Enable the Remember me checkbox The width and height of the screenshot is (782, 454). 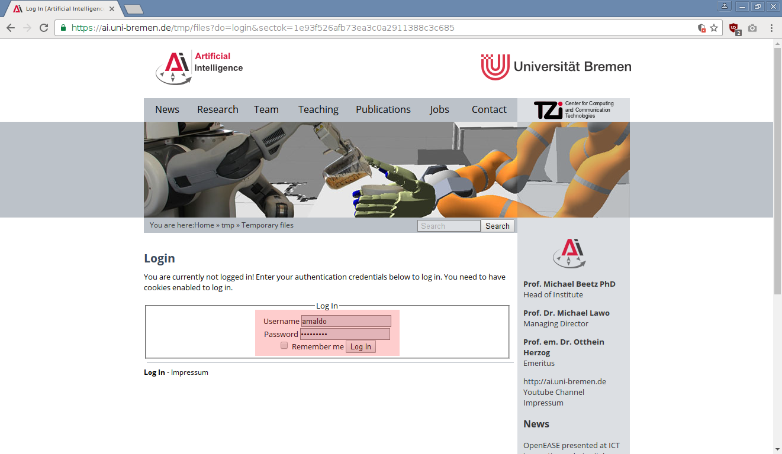coord(284,346)
